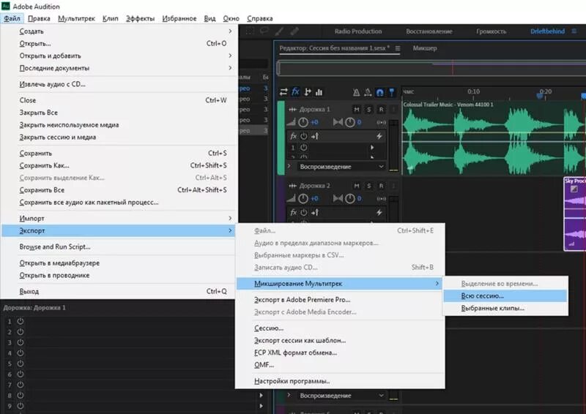The height and width of the screenshot is (414, 586).
Task: Click the overview navigator bar above tracks
Action: click(x=431, y=69)
